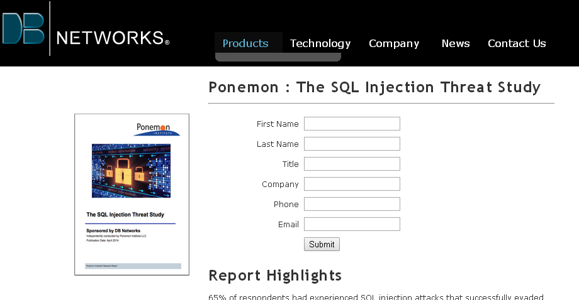Open the Contact Us page
Image resolution: width=579 pixels, height=300 pixels.
517,43
